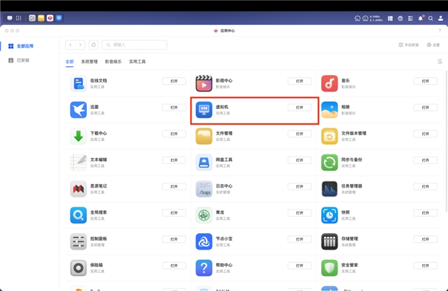Switch to the 系统管理 category tab

point(90,61)
